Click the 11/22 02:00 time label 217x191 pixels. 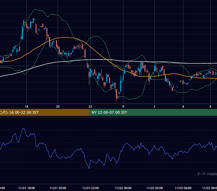coord(154,188)
